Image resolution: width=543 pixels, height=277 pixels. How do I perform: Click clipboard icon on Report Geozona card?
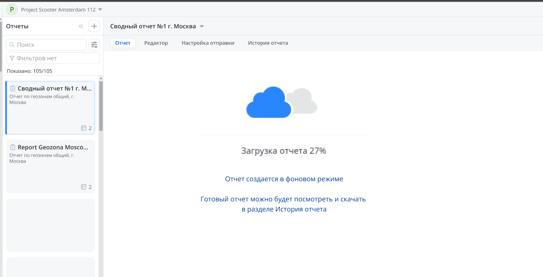[13, 147]
